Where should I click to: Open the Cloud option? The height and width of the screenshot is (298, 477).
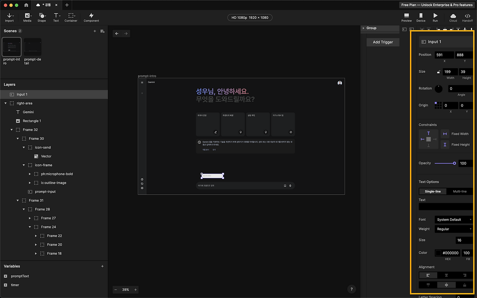point(453,17)
